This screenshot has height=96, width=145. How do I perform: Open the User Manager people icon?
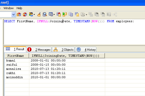tap(31, 14)
